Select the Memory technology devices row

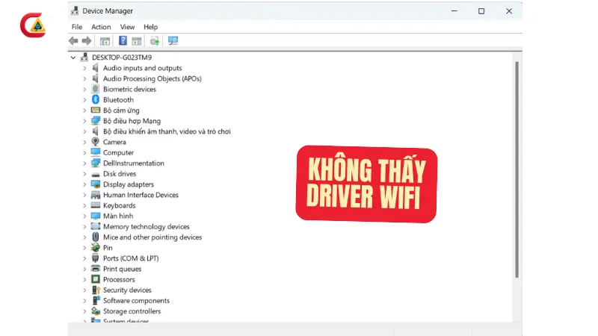click(x=146, y=227)
